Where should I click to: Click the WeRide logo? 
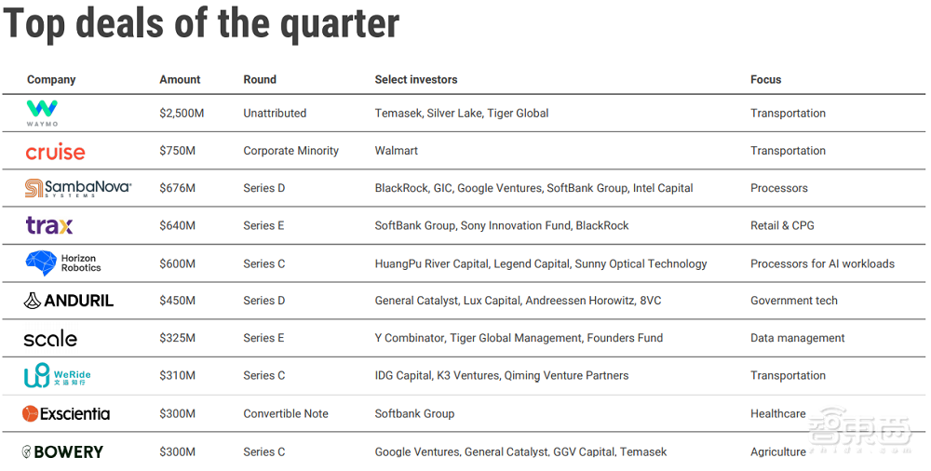click(x=58, y=376)
